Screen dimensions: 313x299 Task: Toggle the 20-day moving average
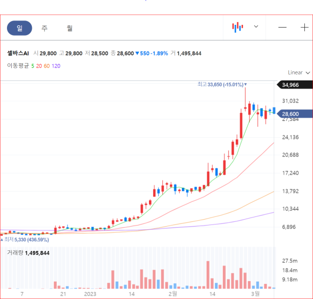click(x=39, y=66)
